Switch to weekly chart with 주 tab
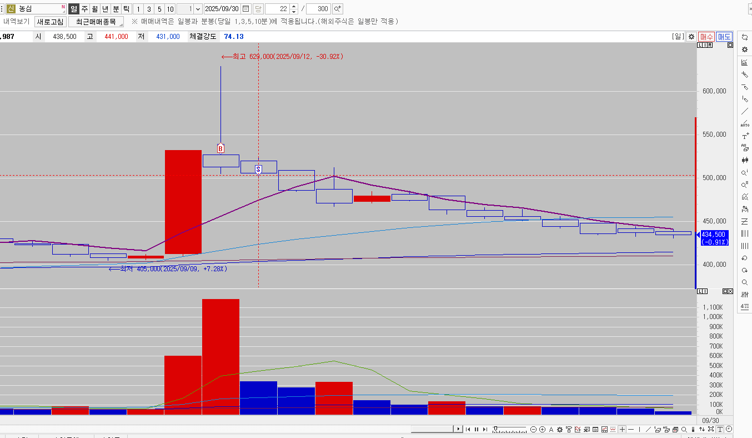Screen dimensions: 752x438 click(84, 9)
